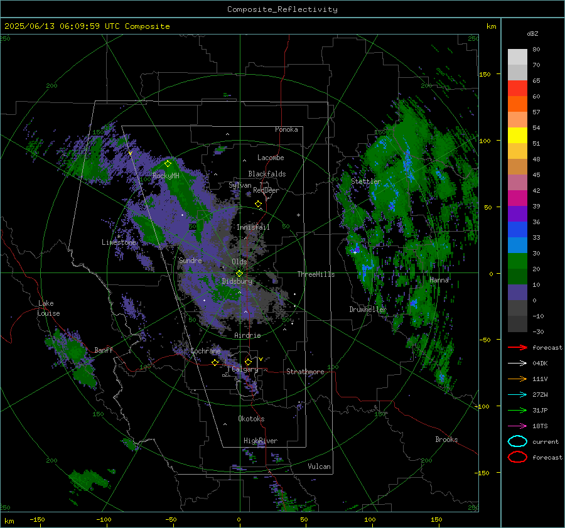
Task: Click the Ponoka town label
Action: [286, 129]
